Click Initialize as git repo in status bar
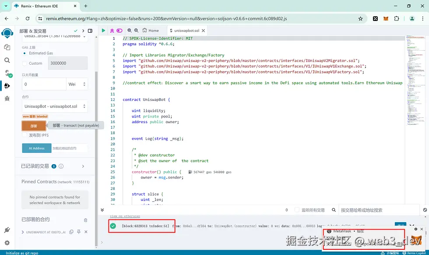 (22, 253)
